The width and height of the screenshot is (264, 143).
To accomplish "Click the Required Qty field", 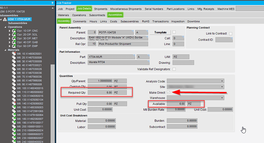I will coord(100,93).
